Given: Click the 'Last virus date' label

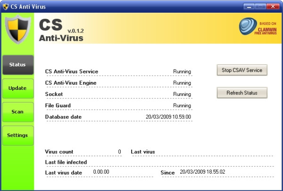Looking at the screenshot, I should (64, 173).
